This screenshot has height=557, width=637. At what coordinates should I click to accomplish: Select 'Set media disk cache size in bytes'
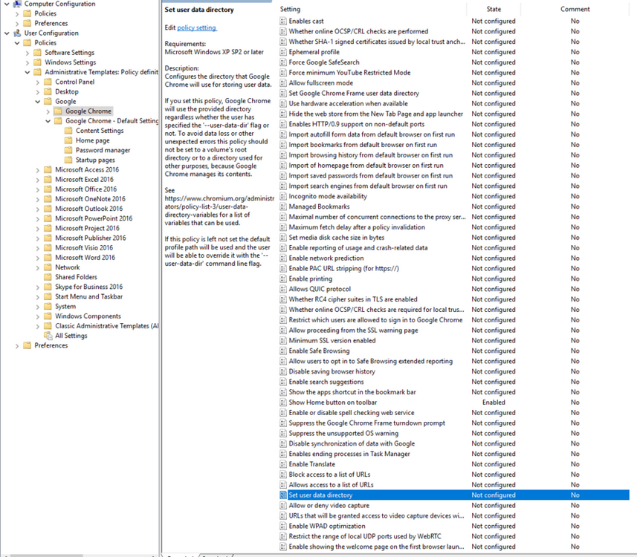(337, 238)
